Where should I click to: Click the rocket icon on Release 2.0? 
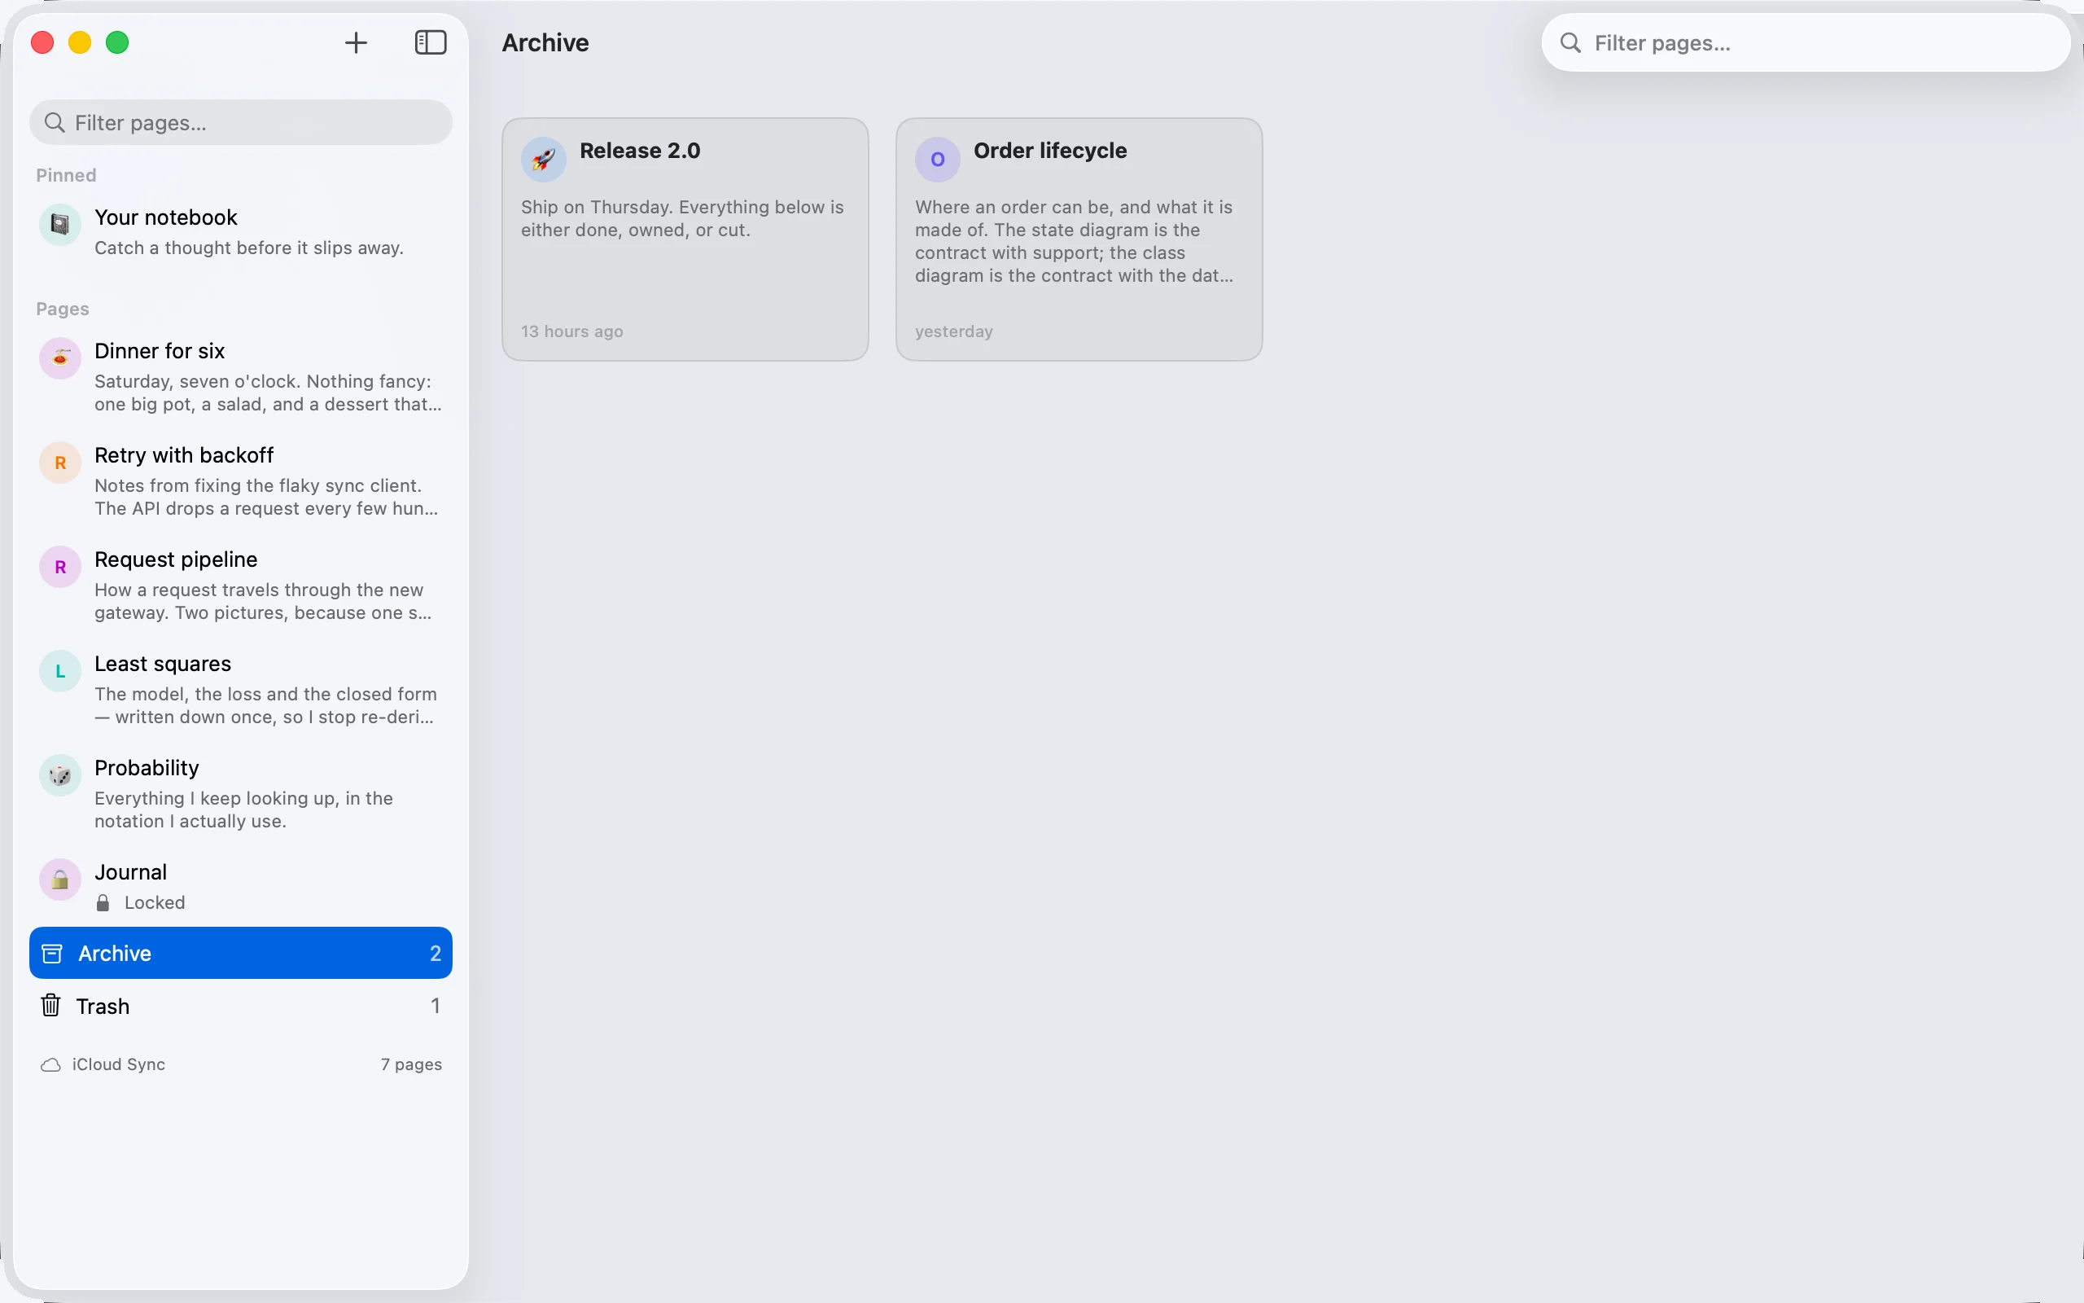click(x=544, y=159)
